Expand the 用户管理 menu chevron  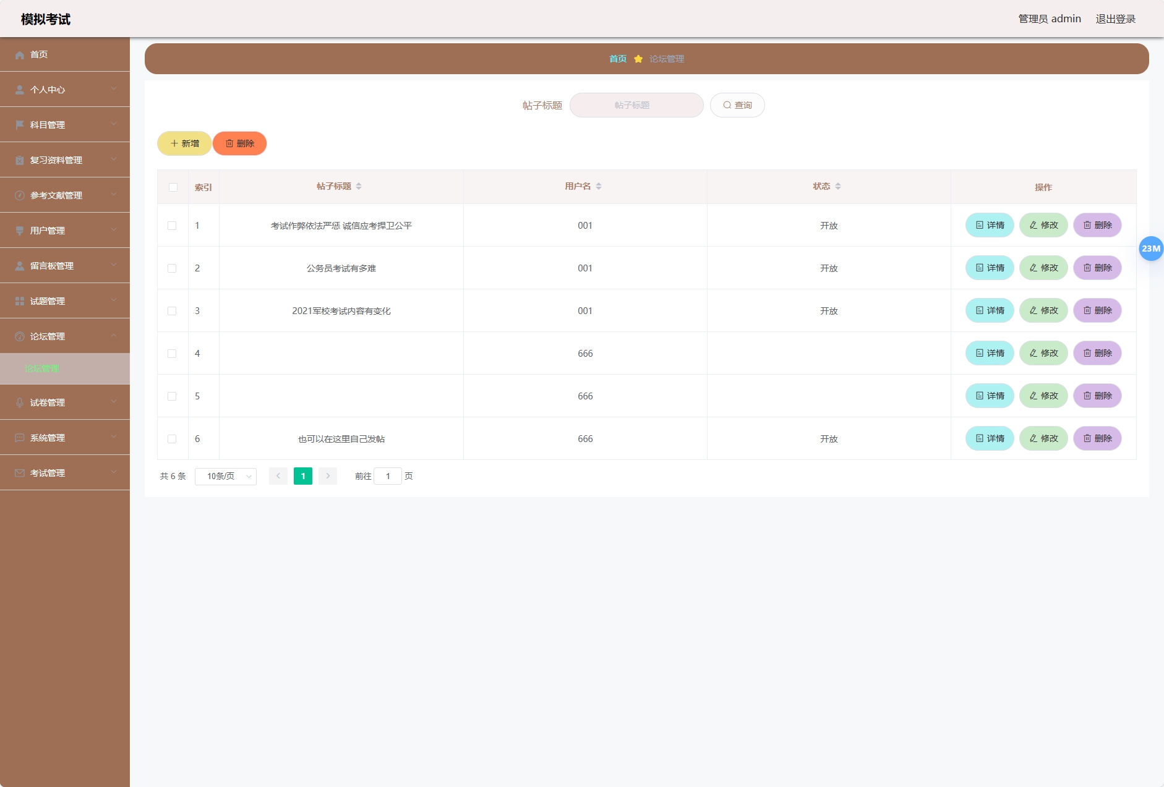coord(114,230)
